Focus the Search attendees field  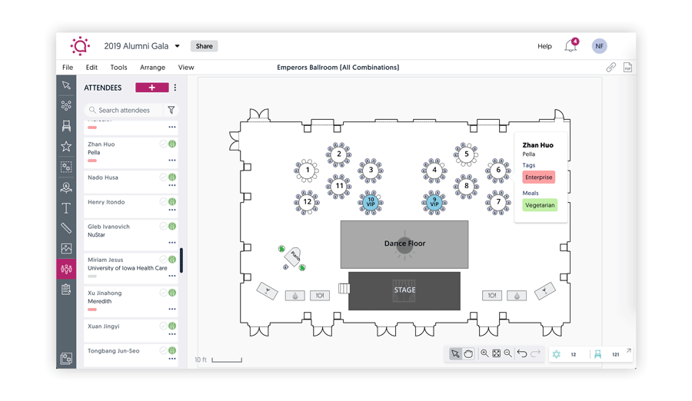[x=124, y=110]
